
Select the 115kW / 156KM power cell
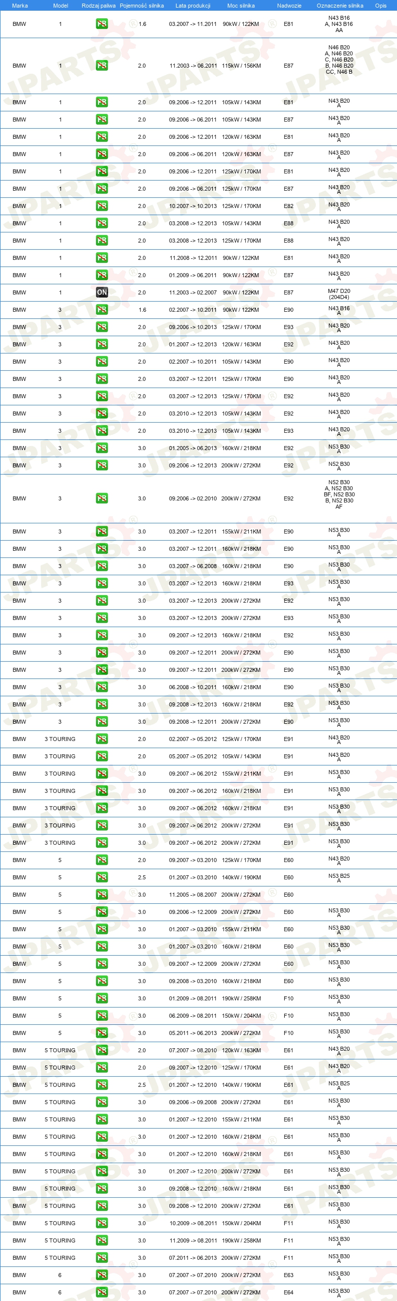tap(241, 66)
